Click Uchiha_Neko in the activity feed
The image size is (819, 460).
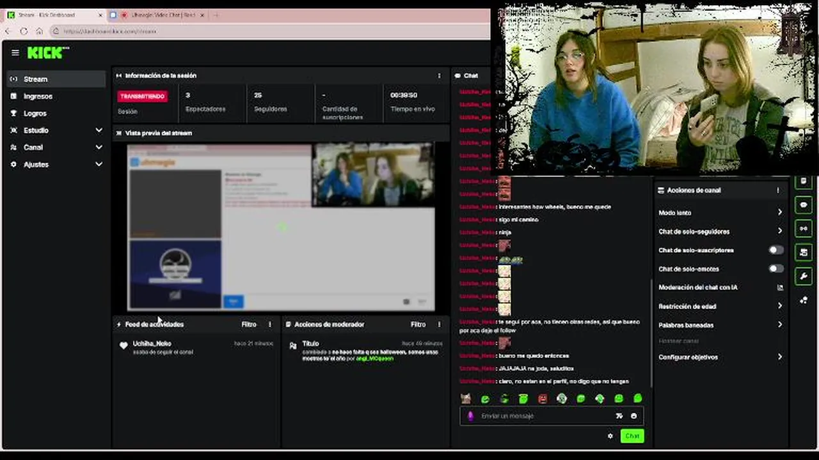click(152, 344)
